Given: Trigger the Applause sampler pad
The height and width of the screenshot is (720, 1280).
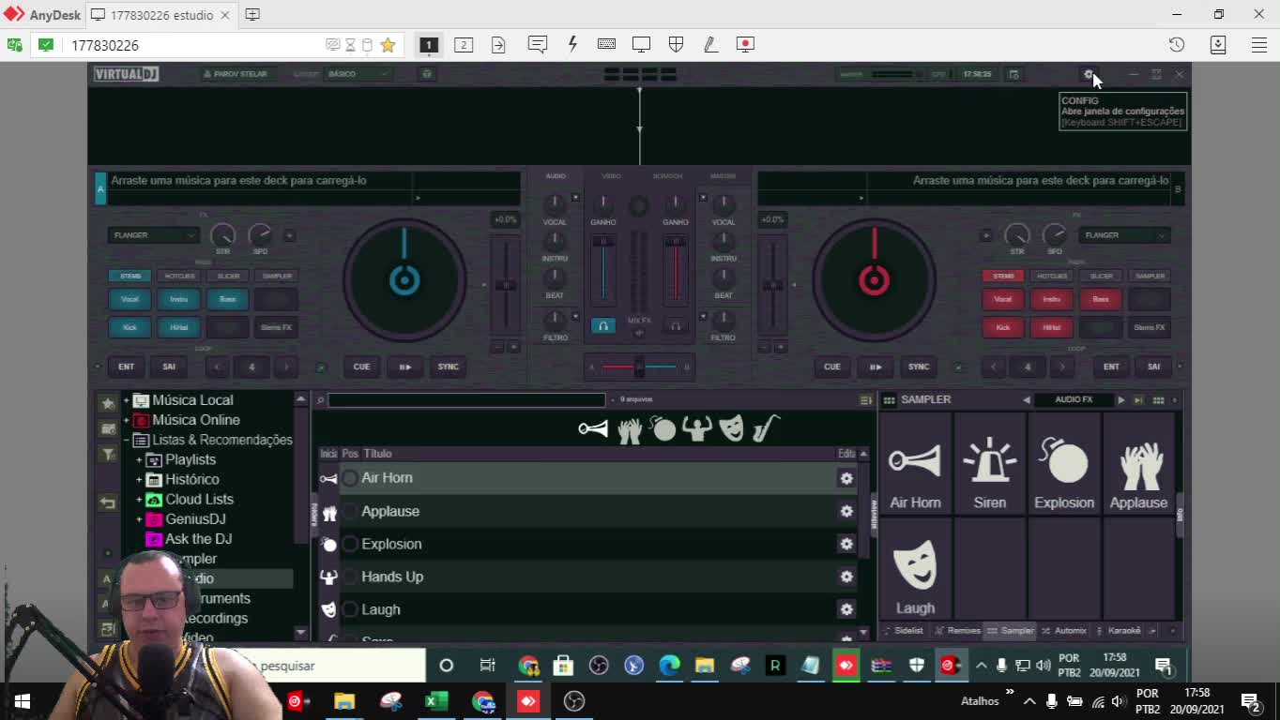Looking at the screenshot, I should [1138, 464].
